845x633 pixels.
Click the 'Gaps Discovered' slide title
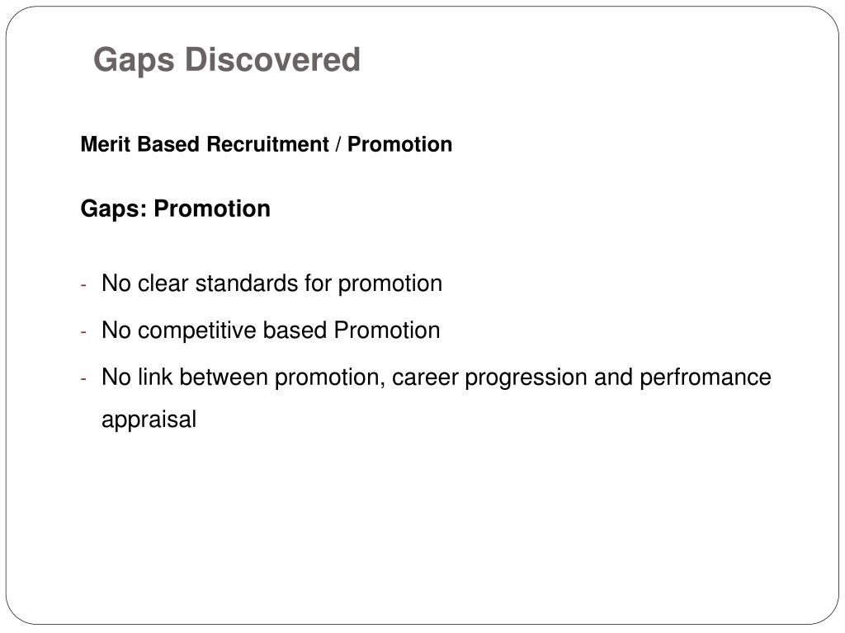point(227,60)
